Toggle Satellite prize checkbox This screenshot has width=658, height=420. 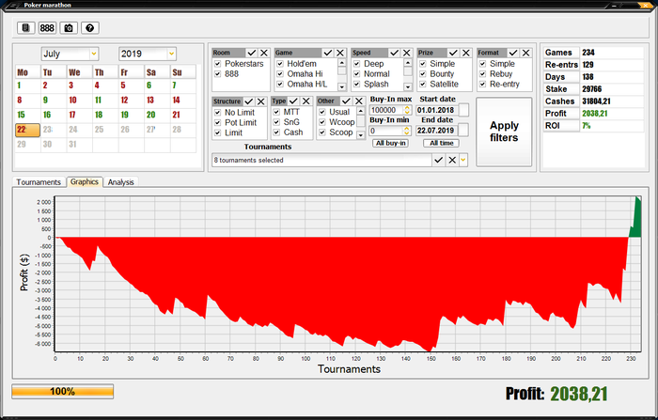pos(423,84)
